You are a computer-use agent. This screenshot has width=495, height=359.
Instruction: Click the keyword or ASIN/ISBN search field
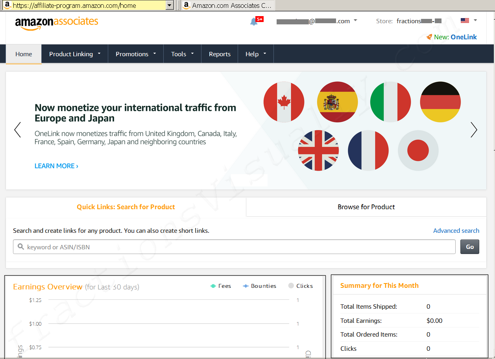tap(234, 247)
